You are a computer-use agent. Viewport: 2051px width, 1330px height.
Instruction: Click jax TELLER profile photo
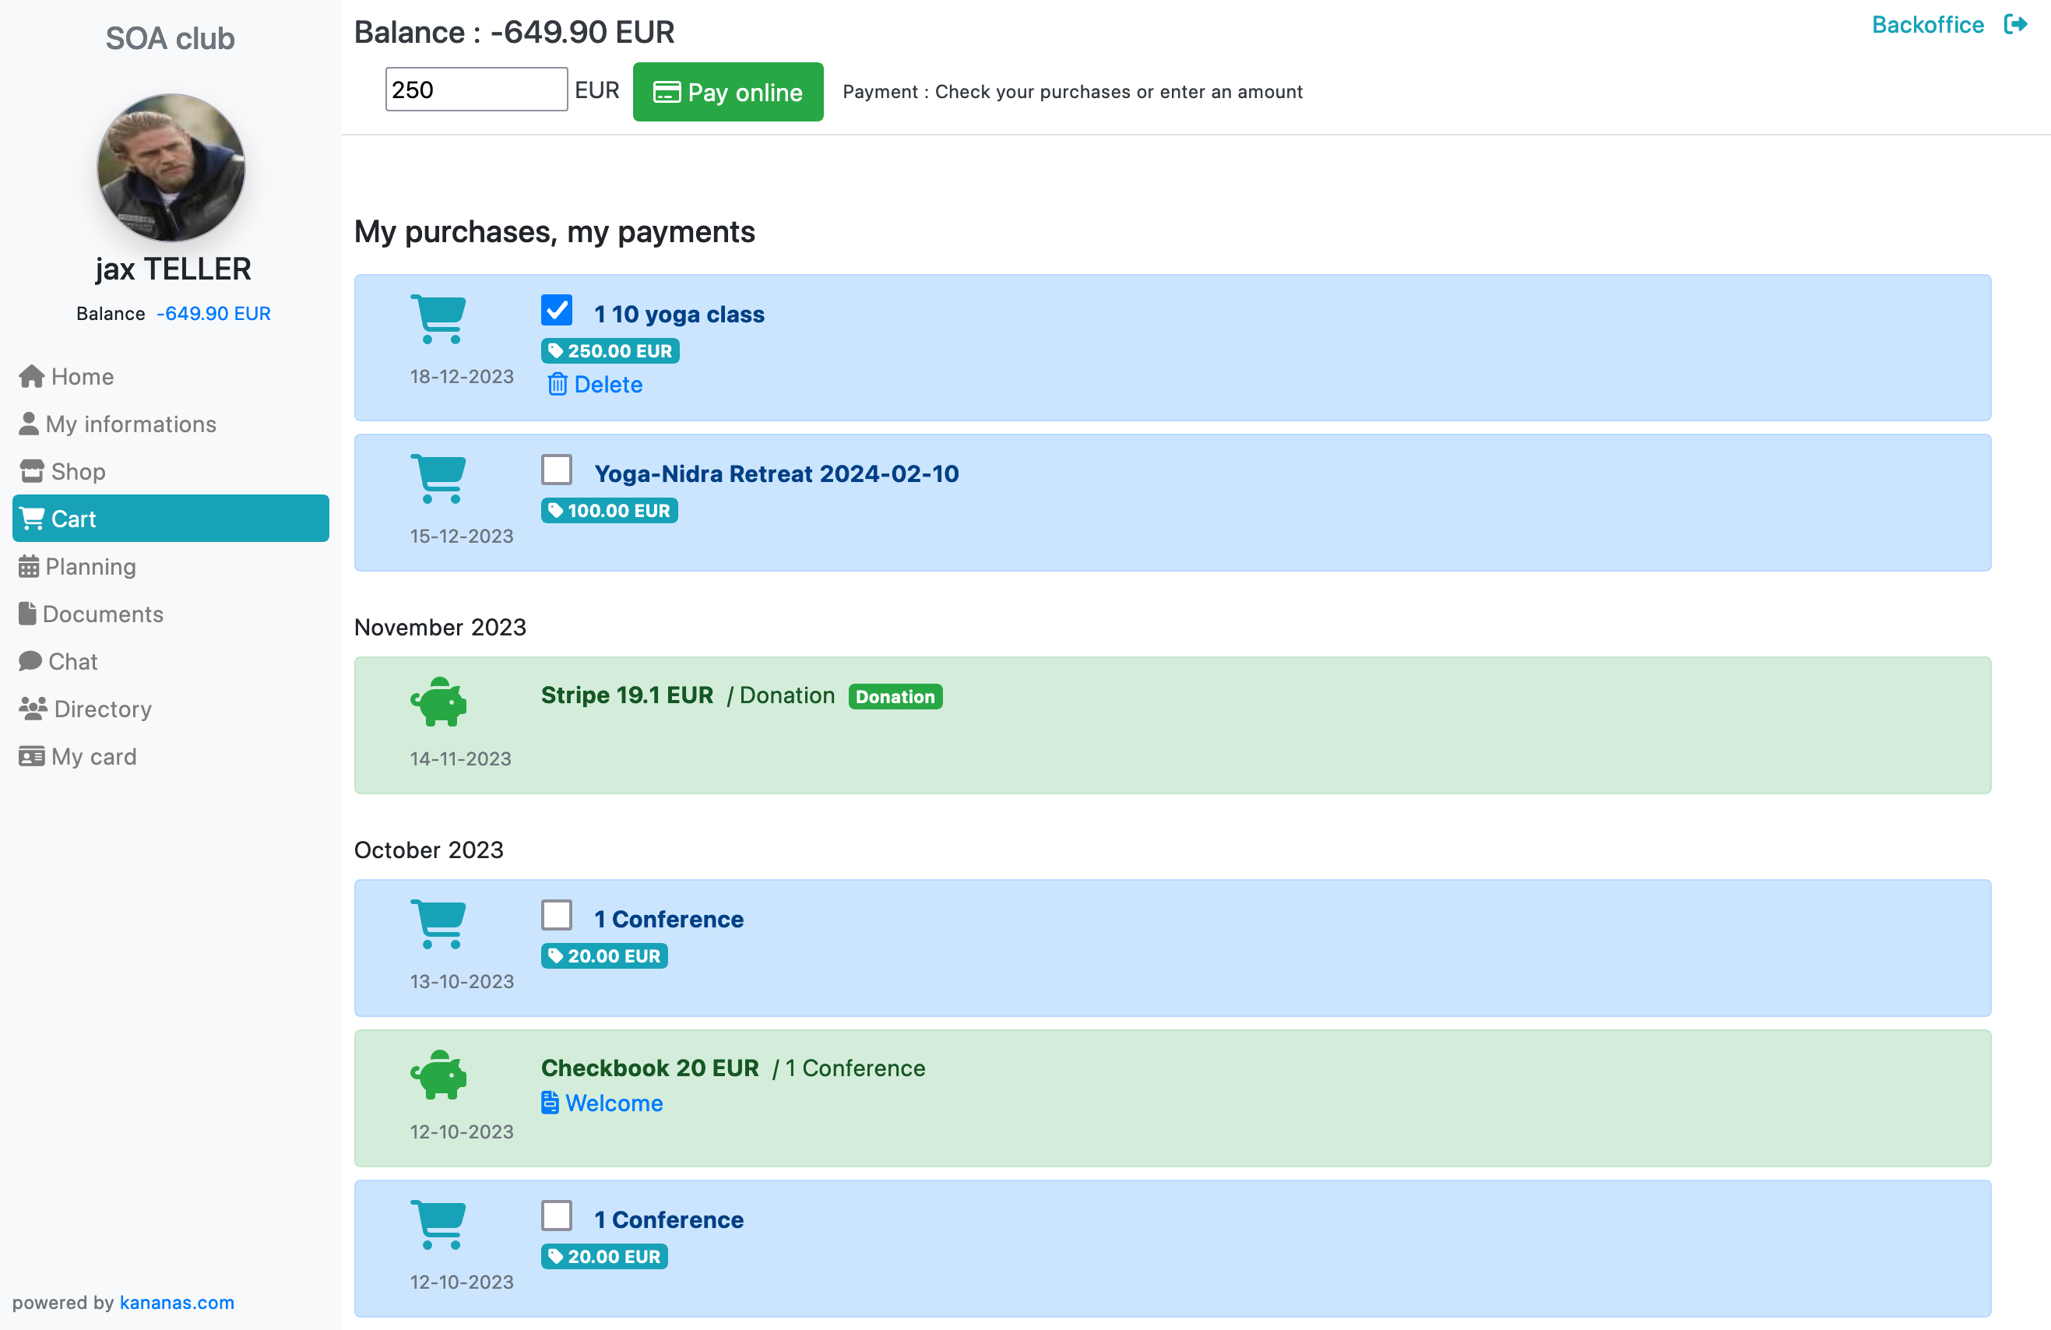click(171, 168)
